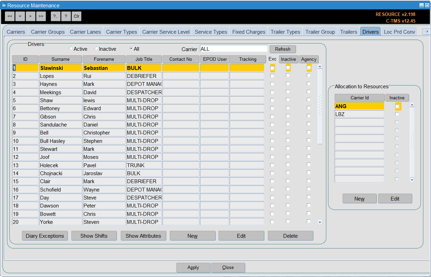
Task: Click the Diary Exceptions button
Action: 45,236
